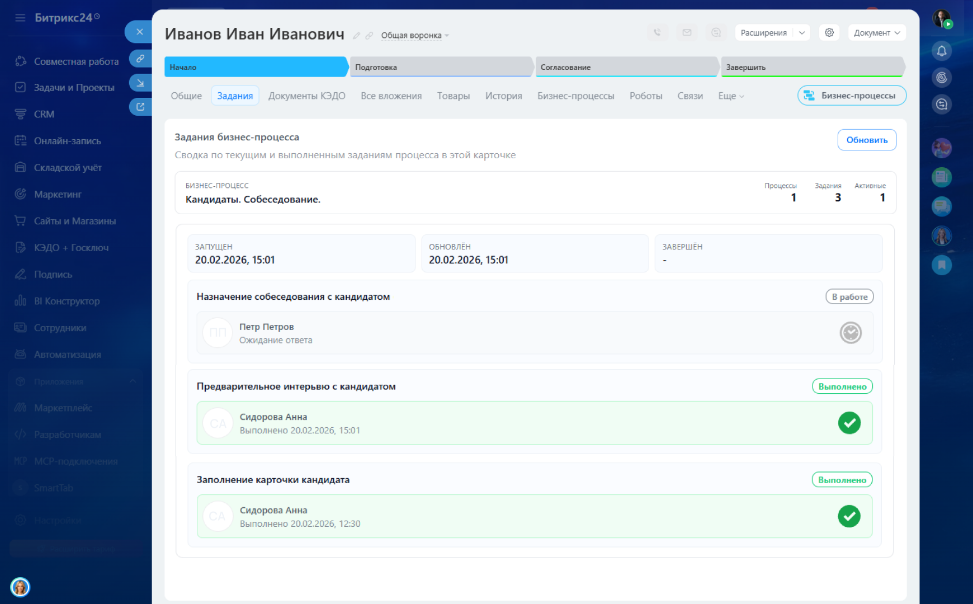Screen dimensions: 973x604
Task: Open card settings gear icon
Action: pyautogui.click(x=829, y=32)
